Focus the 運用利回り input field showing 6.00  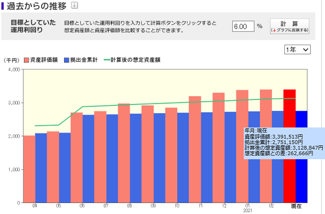(243, 26)
